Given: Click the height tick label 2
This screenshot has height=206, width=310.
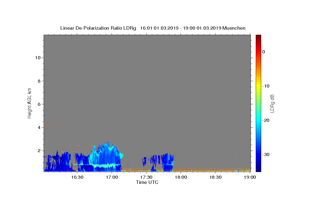Looking at the screenshot, I should click(39, 151).
